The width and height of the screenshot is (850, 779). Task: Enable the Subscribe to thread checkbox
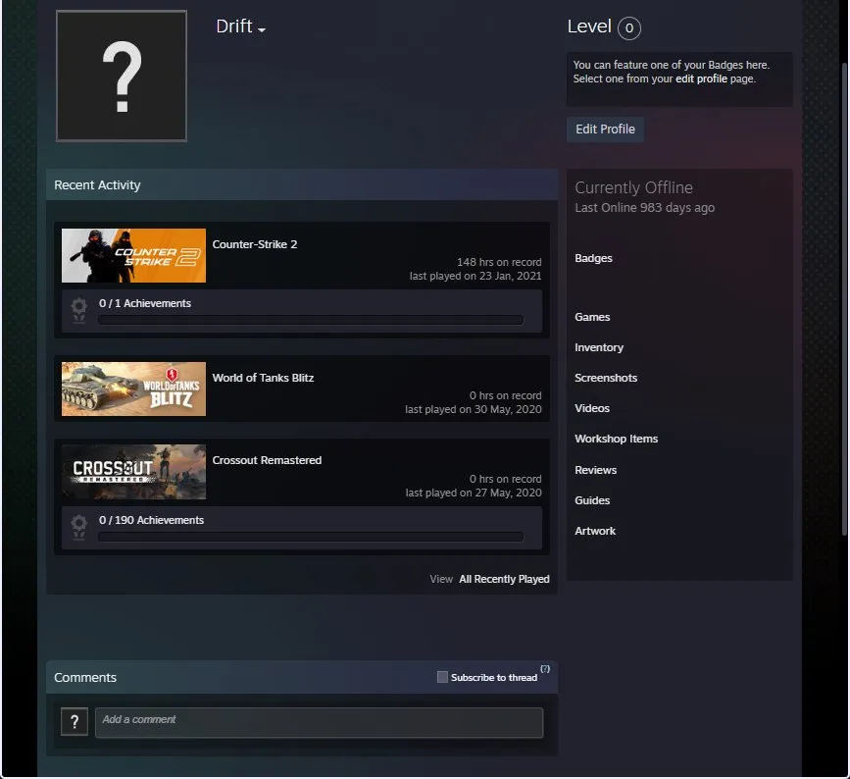click(442, 677)
